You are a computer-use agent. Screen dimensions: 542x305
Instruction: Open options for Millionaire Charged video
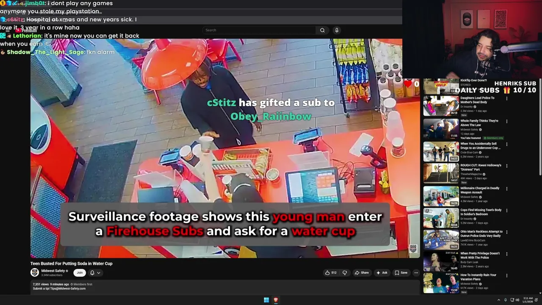(x=506, y=189)
